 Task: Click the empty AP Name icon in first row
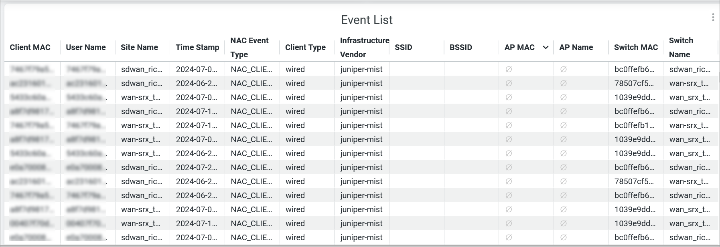[564, 69]
